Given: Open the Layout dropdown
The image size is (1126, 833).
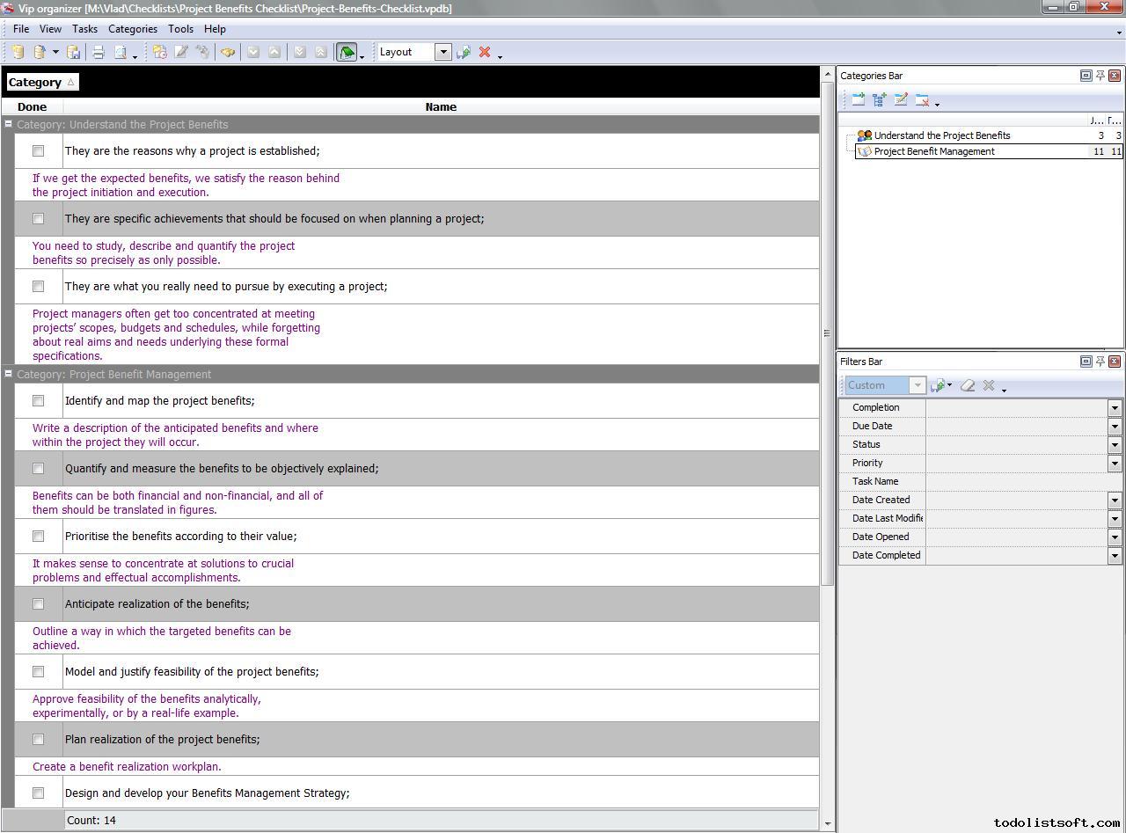Looking at the screenshot, I should tap(443, 52).
